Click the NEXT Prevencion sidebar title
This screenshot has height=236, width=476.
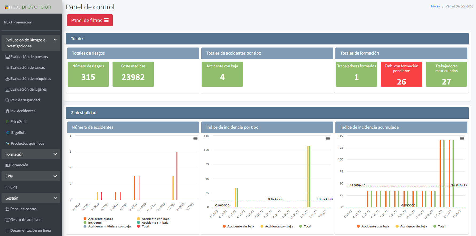18,22
